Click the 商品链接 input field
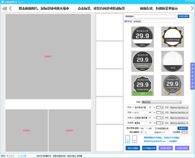195x158 pixels. 155,16
